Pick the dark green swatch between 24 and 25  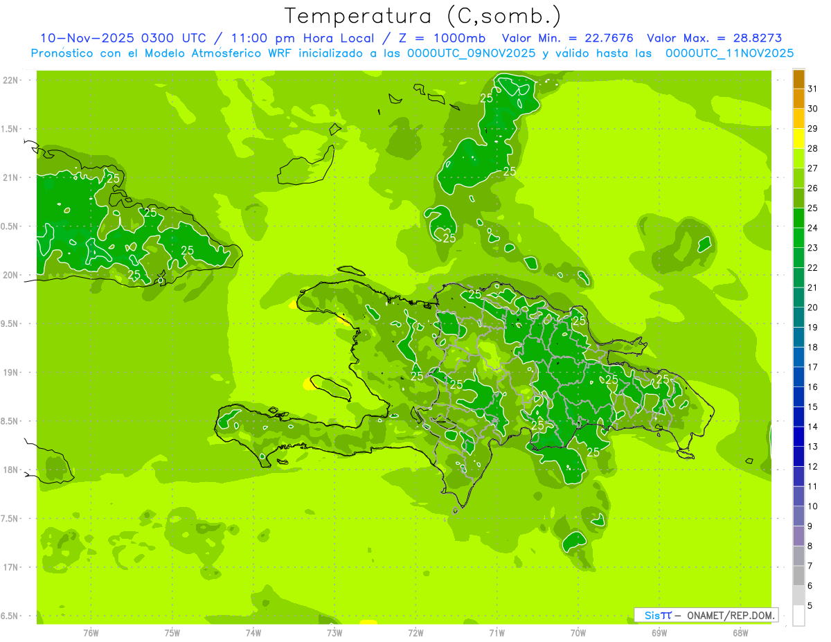798,218
